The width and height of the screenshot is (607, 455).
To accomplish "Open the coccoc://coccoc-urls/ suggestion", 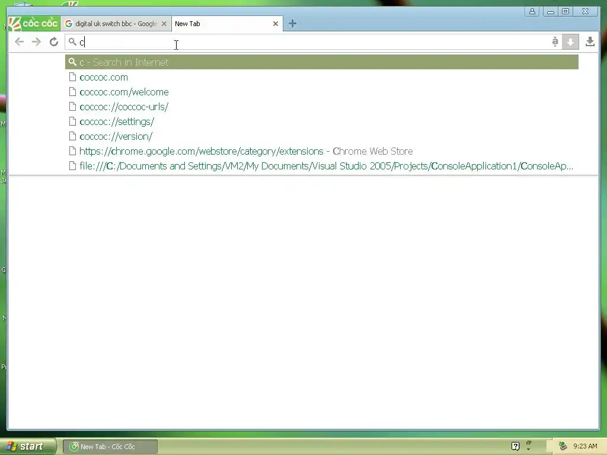I will (322, 107).
